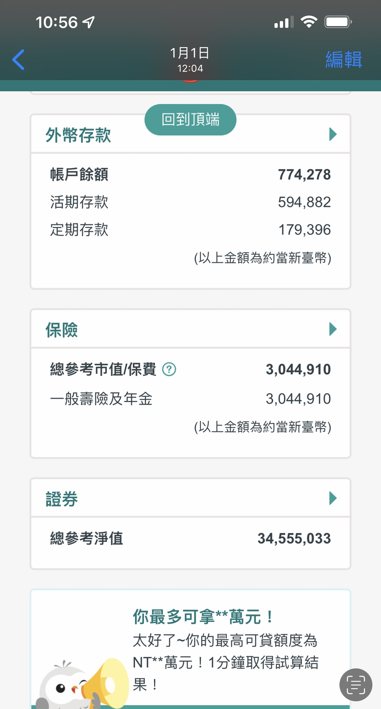
Task: Tap the 總參考淨值 34,555,033 row
Action: click(x=190, y=538)
